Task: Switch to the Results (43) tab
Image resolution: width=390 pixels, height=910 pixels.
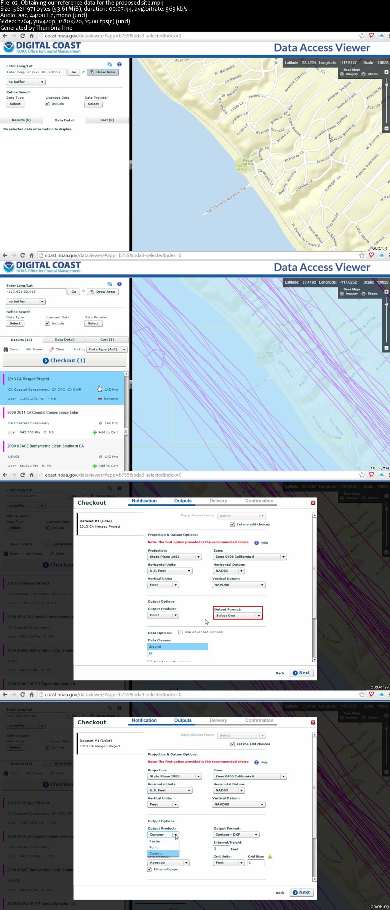Action: click(x=21, y=340)
